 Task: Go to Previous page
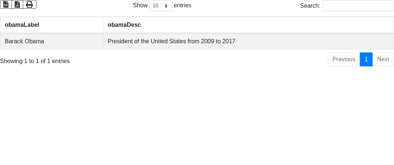pyautogui.click(x=344, y=59)
